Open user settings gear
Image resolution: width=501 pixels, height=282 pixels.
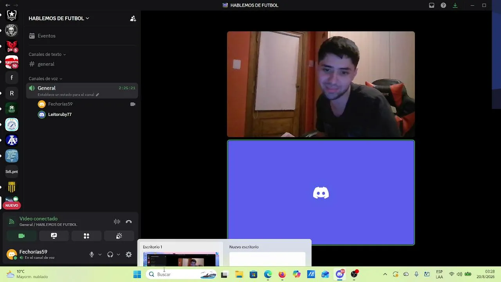click(129, 255)
